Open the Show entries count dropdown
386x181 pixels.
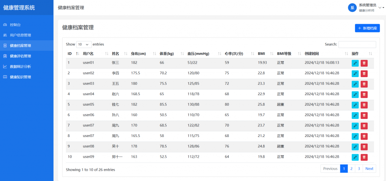pos(84,44)
